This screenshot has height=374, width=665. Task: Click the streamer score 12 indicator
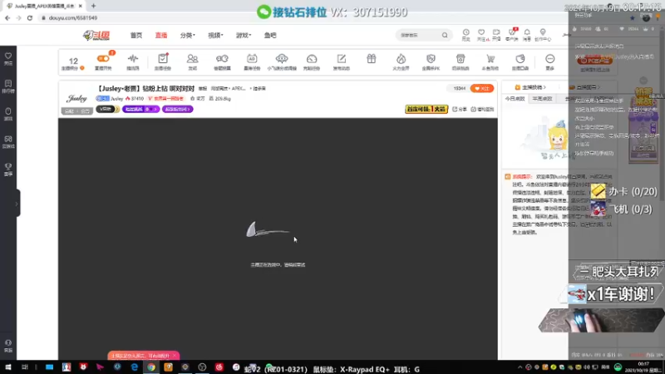point(73,63)
